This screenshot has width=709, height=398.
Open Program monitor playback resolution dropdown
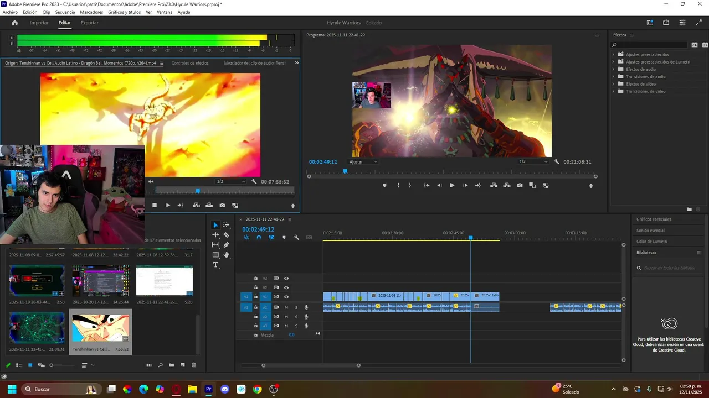(x=533, y=162)
